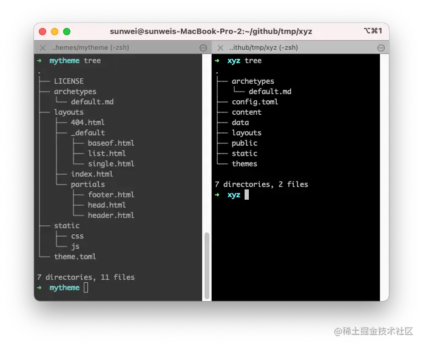The image size is (423, 346).
Task: Click default.md in the xyz tree
Action: click(x=270, y=92)
